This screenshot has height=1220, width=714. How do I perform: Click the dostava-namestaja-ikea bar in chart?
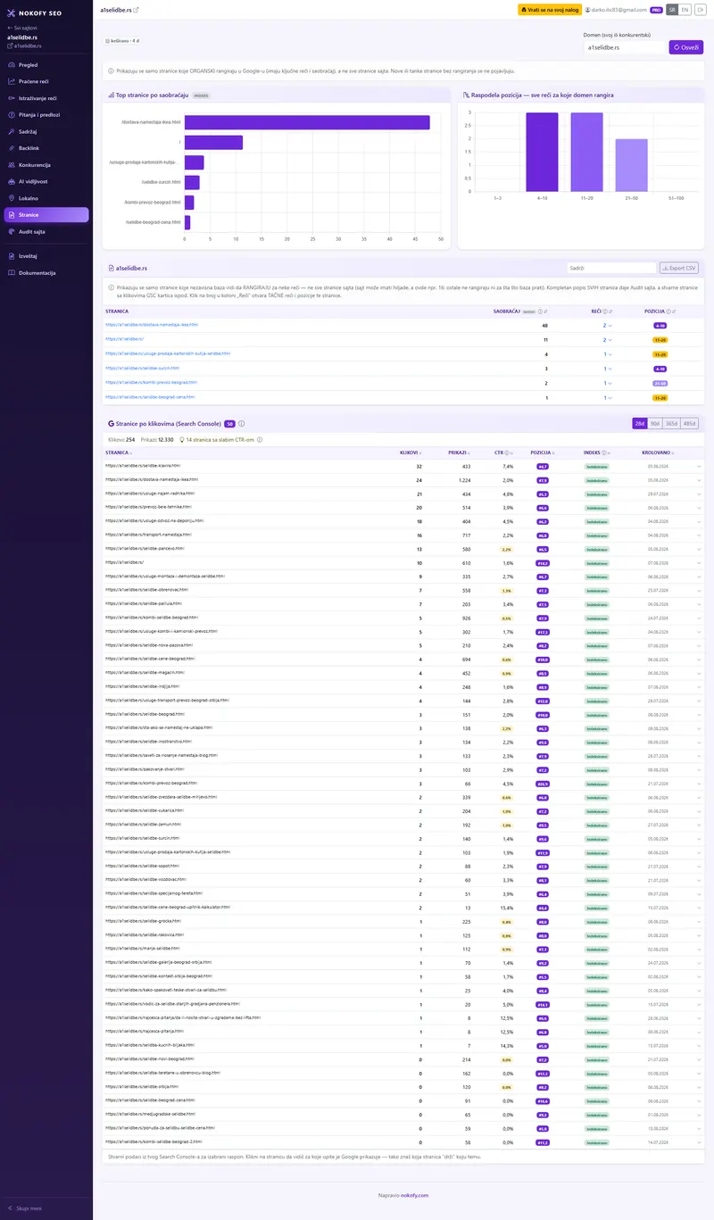pyautogui.click(x=307, y=122)
